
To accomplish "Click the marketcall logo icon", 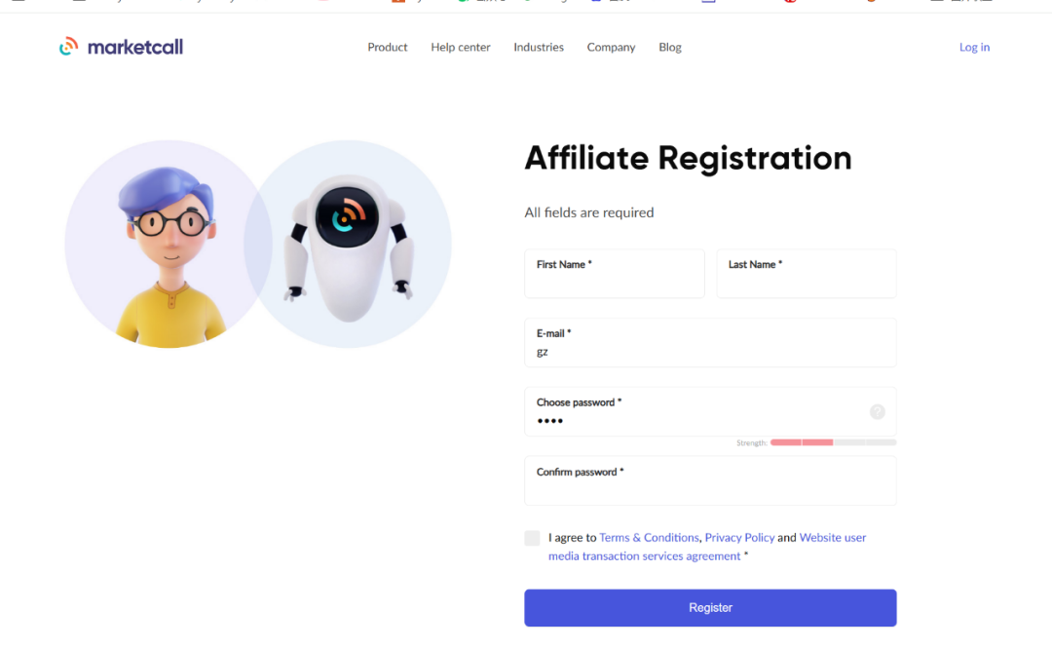I will [x=68, y=46].
